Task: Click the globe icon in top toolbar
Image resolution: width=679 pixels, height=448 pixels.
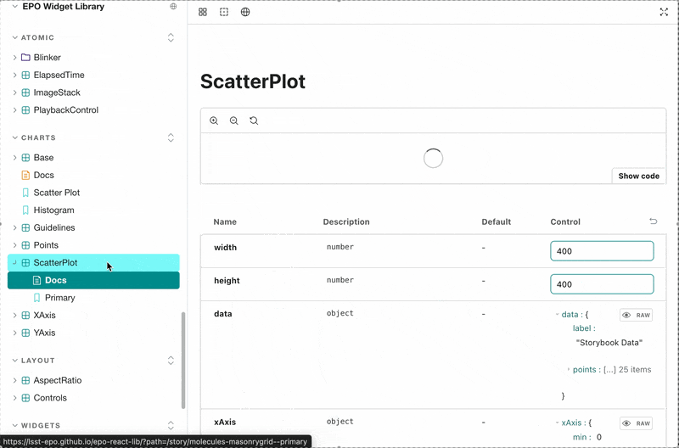Action: (x=245, y=13)
